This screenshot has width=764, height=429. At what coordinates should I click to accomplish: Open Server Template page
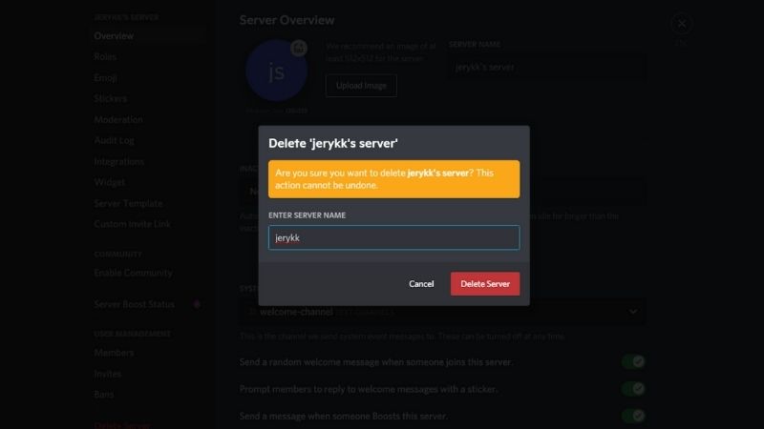tap(128, 203)
